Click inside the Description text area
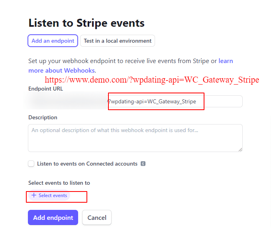The image size is (271, 235). pyautogui.click(x=135, y=138)
